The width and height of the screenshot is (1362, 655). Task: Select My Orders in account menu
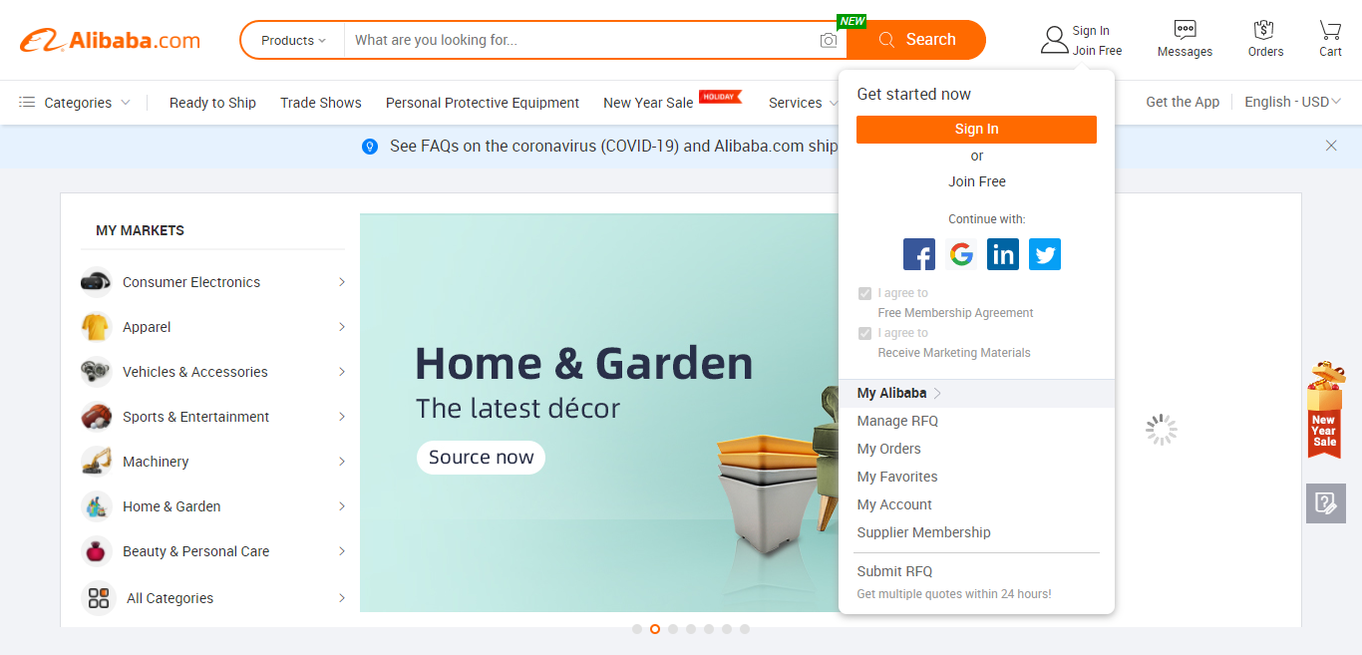click(x=889, y=449)
